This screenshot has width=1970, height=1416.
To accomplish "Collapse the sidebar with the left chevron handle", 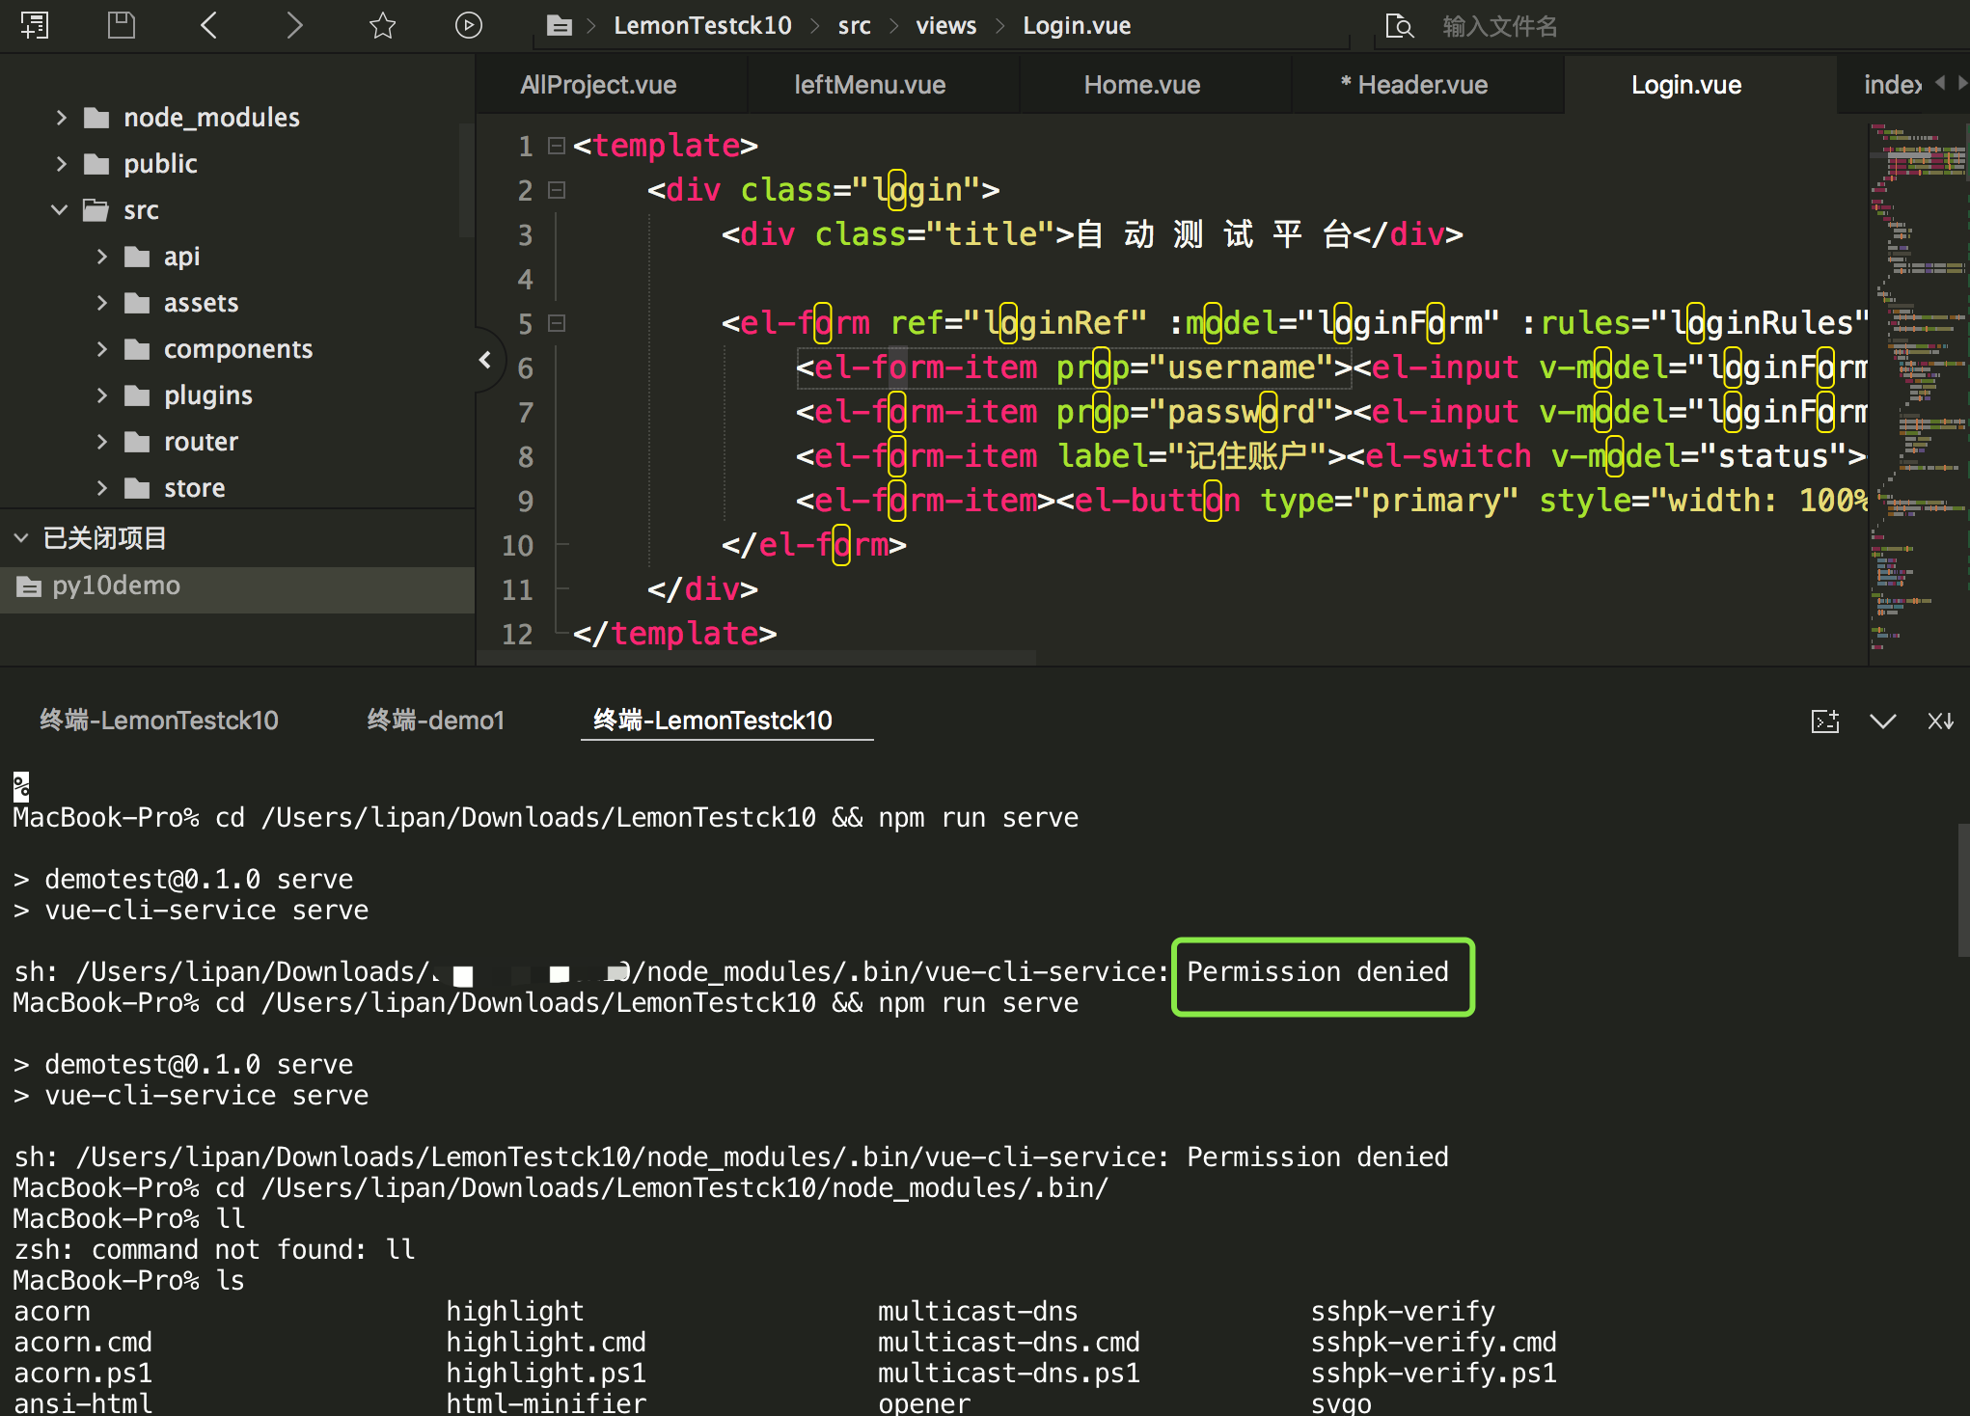I will (x=485, y=361).
